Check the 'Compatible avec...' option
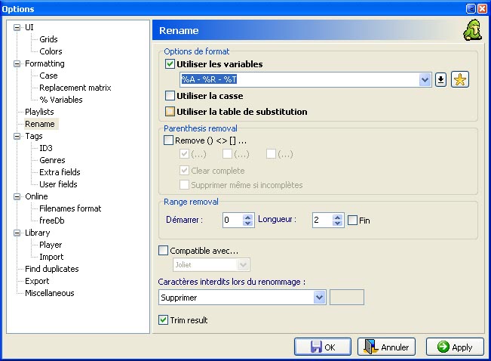This screenshot has width=491, height=361. click(164, 251)
